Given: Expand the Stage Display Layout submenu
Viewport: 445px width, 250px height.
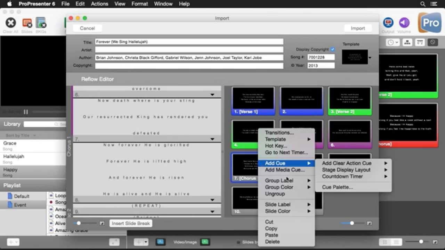Looking at the screenshot, I should coord(353,170).
